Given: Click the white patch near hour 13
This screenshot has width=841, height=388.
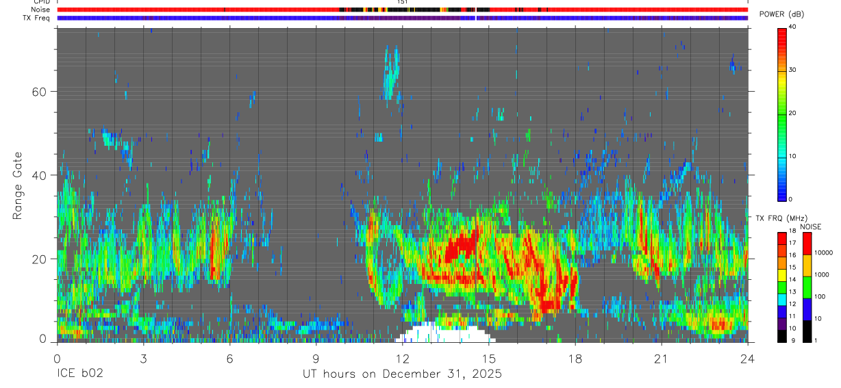Looking at the screenshot, I should [x=445, y=333].
